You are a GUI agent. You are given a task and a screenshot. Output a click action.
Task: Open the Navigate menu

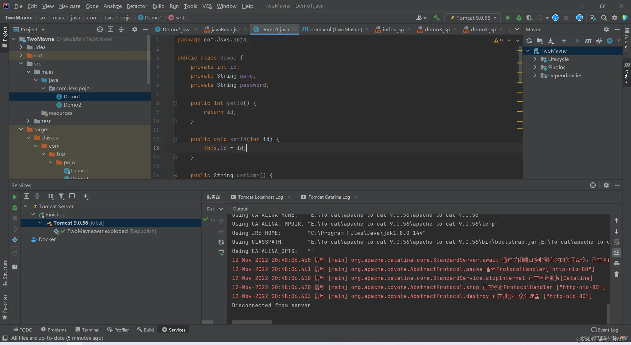click(x=70, y=6)
